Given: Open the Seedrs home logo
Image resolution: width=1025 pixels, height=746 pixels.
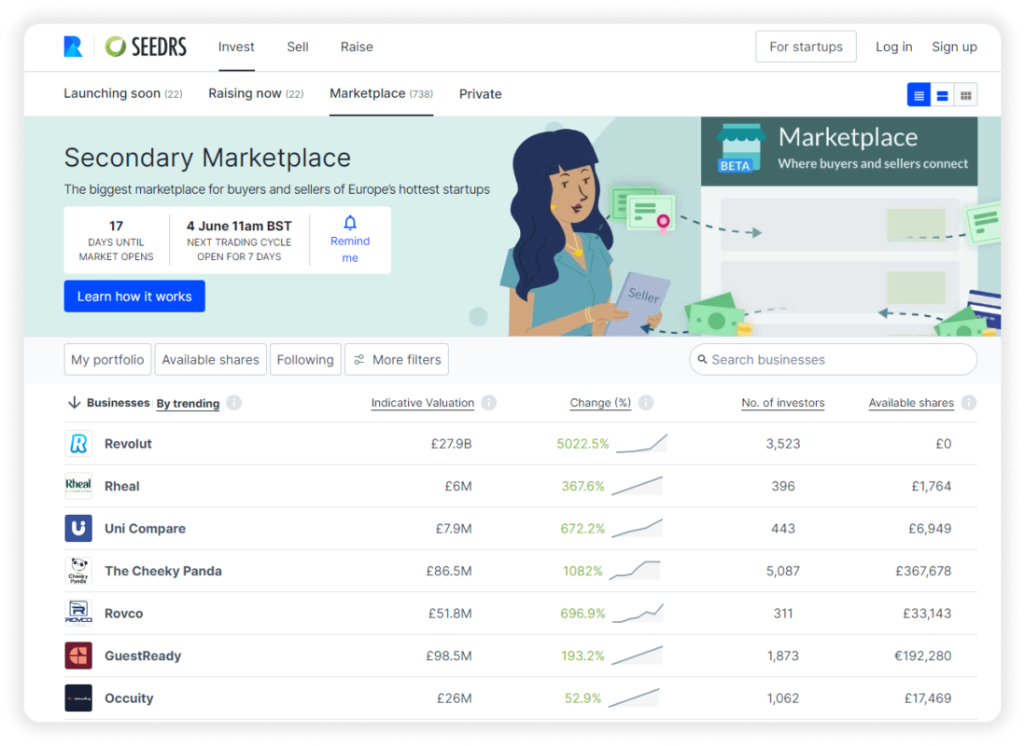Looking at the screenshot, I should click(146, 47).
